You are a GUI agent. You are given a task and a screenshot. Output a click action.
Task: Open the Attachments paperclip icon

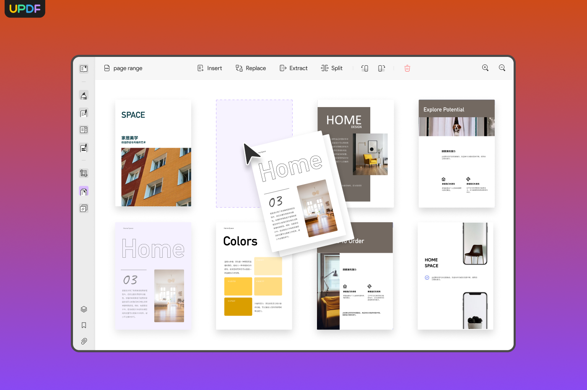84,341
